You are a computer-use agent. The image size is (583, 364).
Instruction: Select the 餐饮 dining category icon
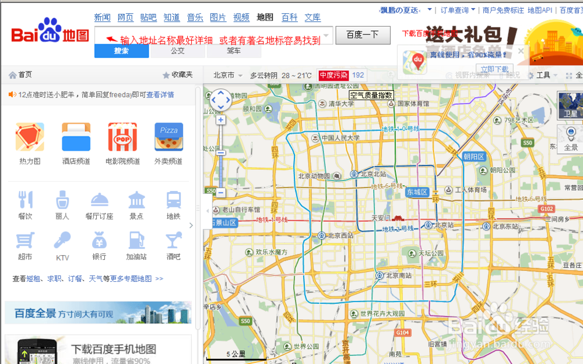click(x=25, y=200)
